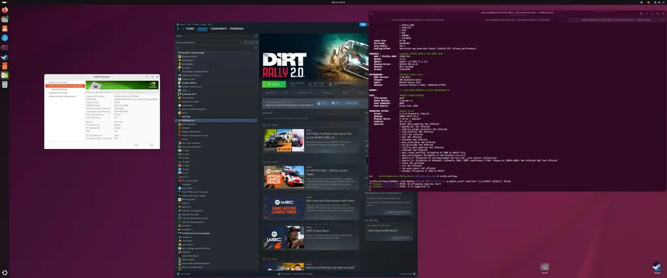This screenshot has height=278, width=667.
Task: Switch to the LIBRARY tab in Steam
Action: tap(203, 29)
